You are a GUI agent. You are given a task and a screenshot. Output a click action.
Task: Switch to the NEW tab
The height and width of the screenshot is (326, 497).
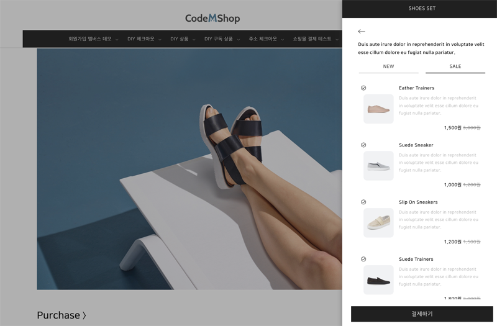389,66
